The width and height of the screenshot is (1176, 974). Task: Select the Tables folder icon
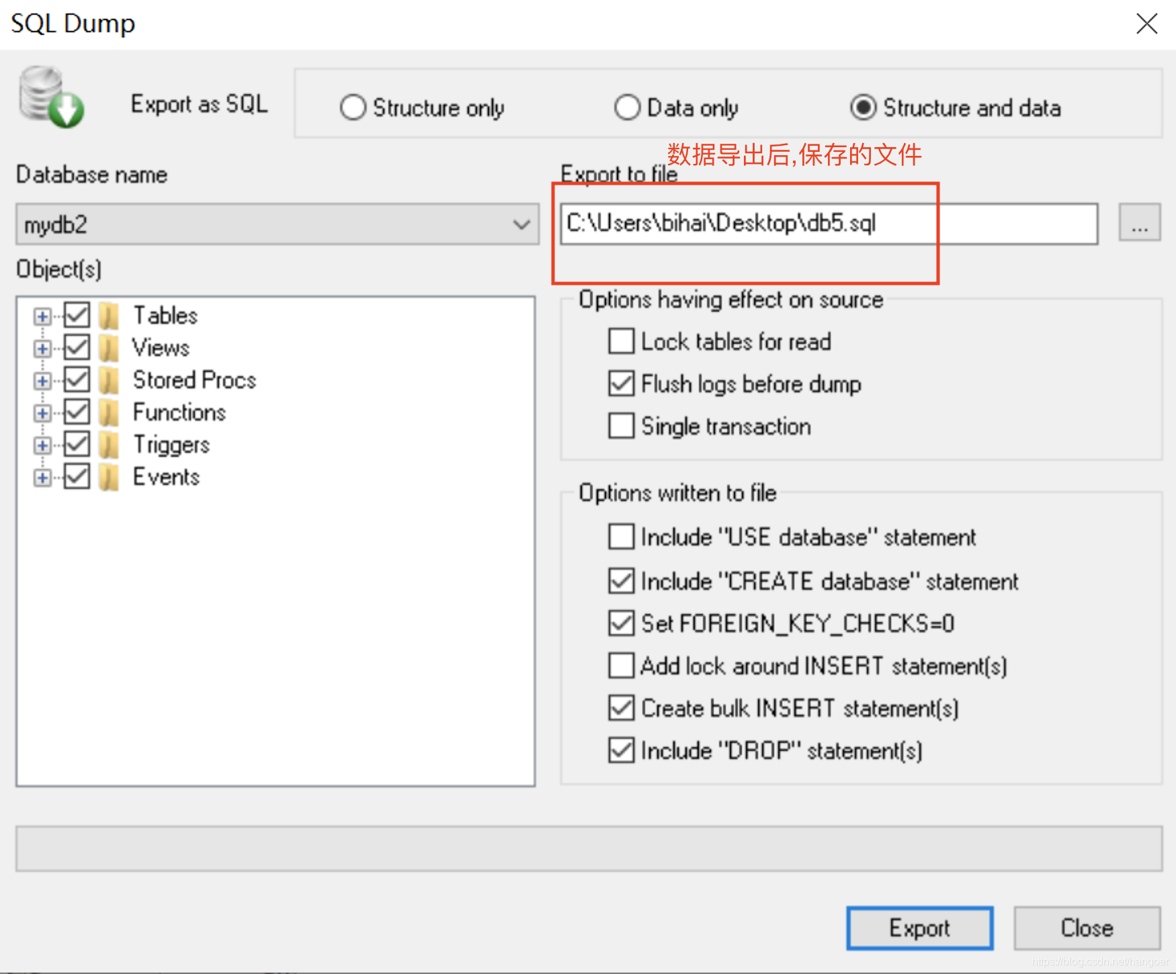[x=109, y=316]
